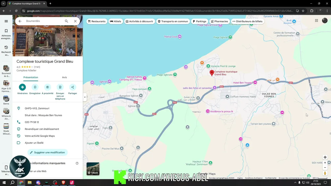This screenshot has width=331, height=186.
Task: Reload the page in Chrome
Action: pyautogui.click(x=16, y=11)
